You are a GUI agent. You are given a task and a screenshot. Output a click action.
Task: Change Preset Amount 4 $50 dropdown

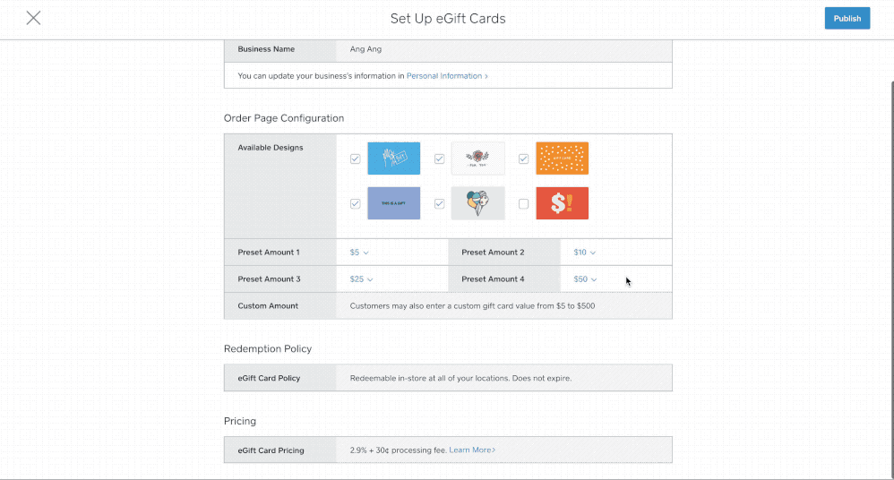tap(584, 279)
